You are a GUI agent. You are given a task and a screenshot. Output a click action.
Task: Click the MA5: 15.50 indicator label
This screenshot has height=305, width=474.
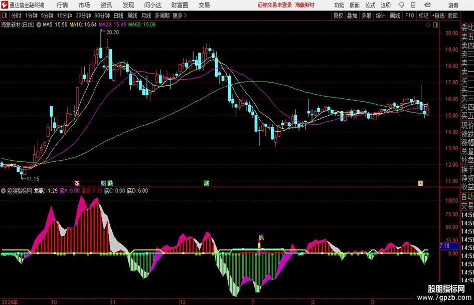pos(55,25)
